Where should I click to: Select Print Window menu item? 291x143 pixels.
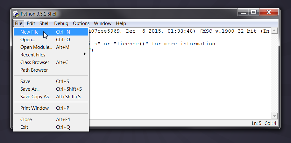click(51, 108)
